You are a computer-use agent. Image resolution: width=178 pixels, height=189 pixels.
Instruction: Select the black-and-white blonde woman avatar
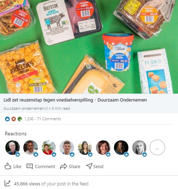pyautogui.click(x=139, y=148)
